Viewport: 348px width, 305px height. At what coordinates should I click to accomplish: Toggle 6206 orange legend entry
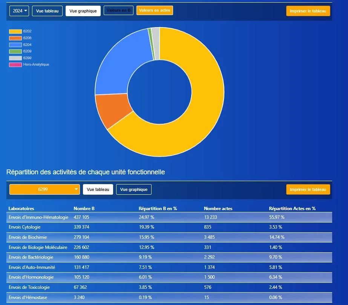(20, 38)
